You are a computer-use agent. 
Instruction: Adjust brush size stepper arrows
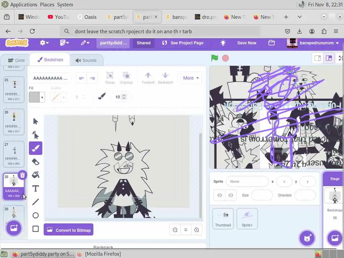point(124,97)
